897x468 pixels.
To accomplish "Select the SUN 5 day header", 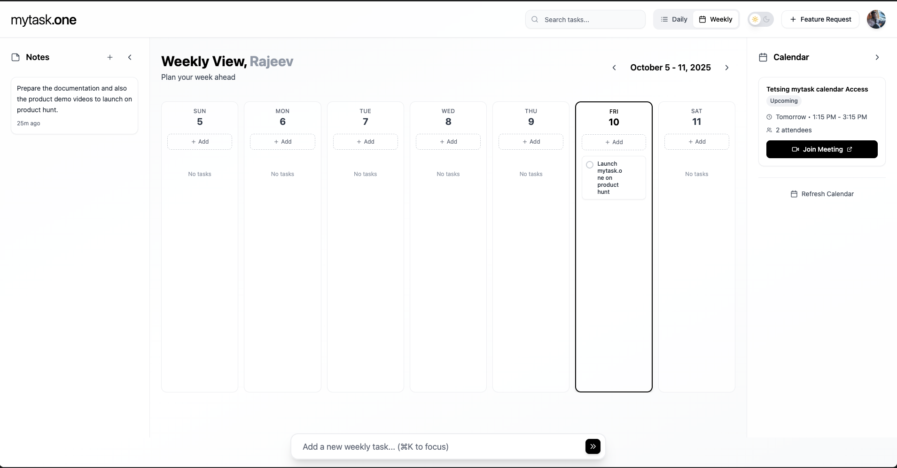I will 200,117.
